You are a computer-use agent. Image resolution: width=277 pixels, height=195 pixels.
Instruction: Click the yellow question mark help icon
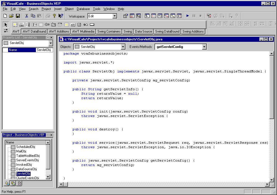pos(54,16)
